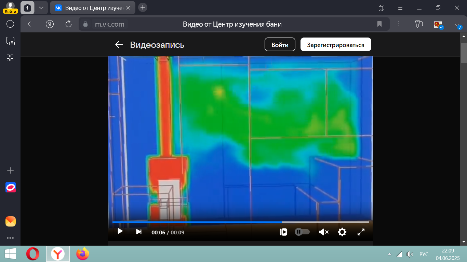
Task: Reload the page
Action: click(x=68, y=24)
